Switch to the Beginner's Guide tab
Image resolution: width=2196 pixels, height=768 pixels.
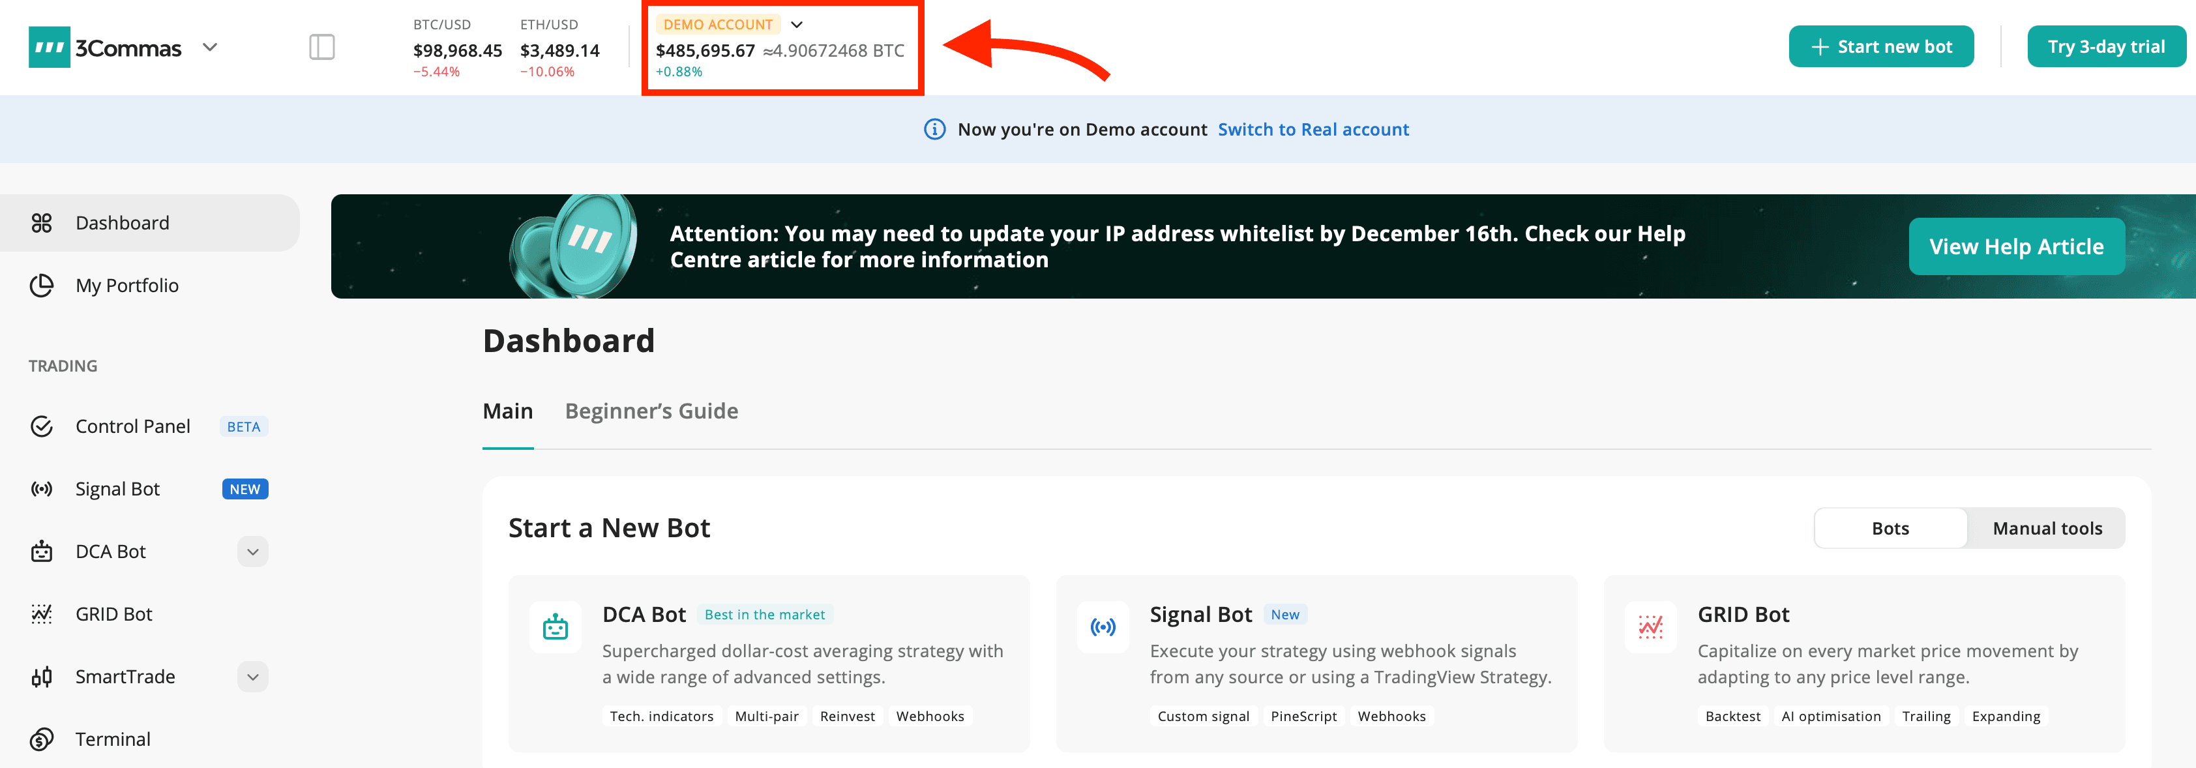click(651, 411)
